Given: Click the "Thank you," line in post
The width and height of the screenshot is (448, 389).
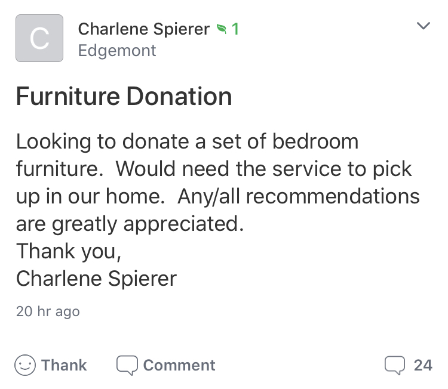Looking at the screenshot, I should pos(69,251).
